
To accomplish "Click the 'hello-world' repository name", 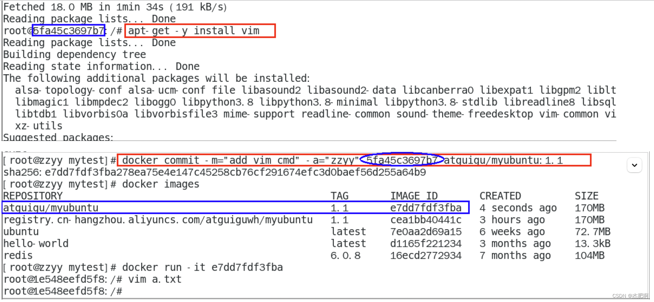I will coord(36,244).
